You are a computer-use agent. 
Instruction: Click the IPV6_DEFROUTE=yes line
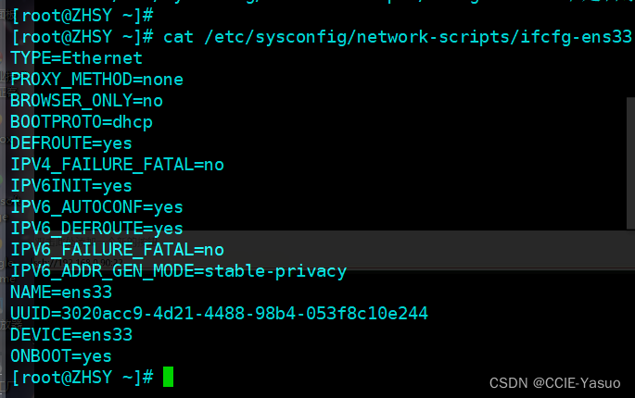[x=96, y=229]
